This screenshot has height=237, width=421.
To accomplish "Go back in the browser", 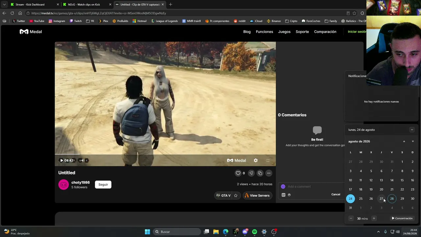I will 4,13.
